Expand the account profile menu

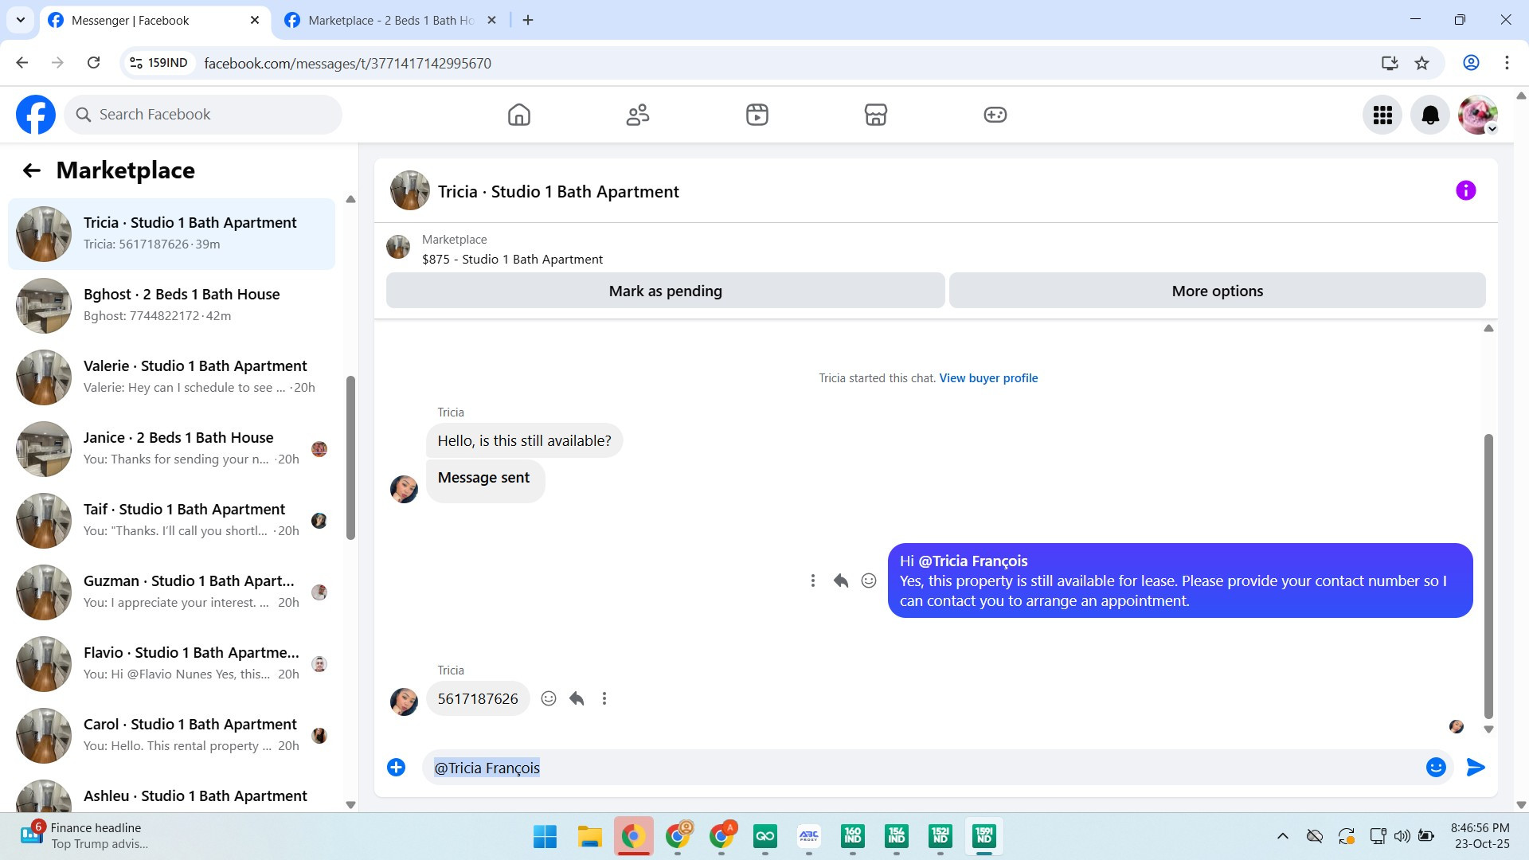click(1478, 115)
